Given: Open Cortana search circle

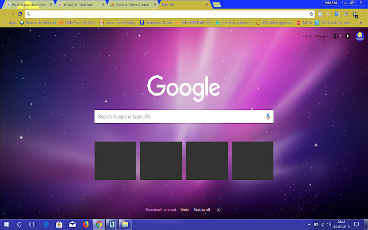Looking at the screenshot, I should (x=19, y=225).
